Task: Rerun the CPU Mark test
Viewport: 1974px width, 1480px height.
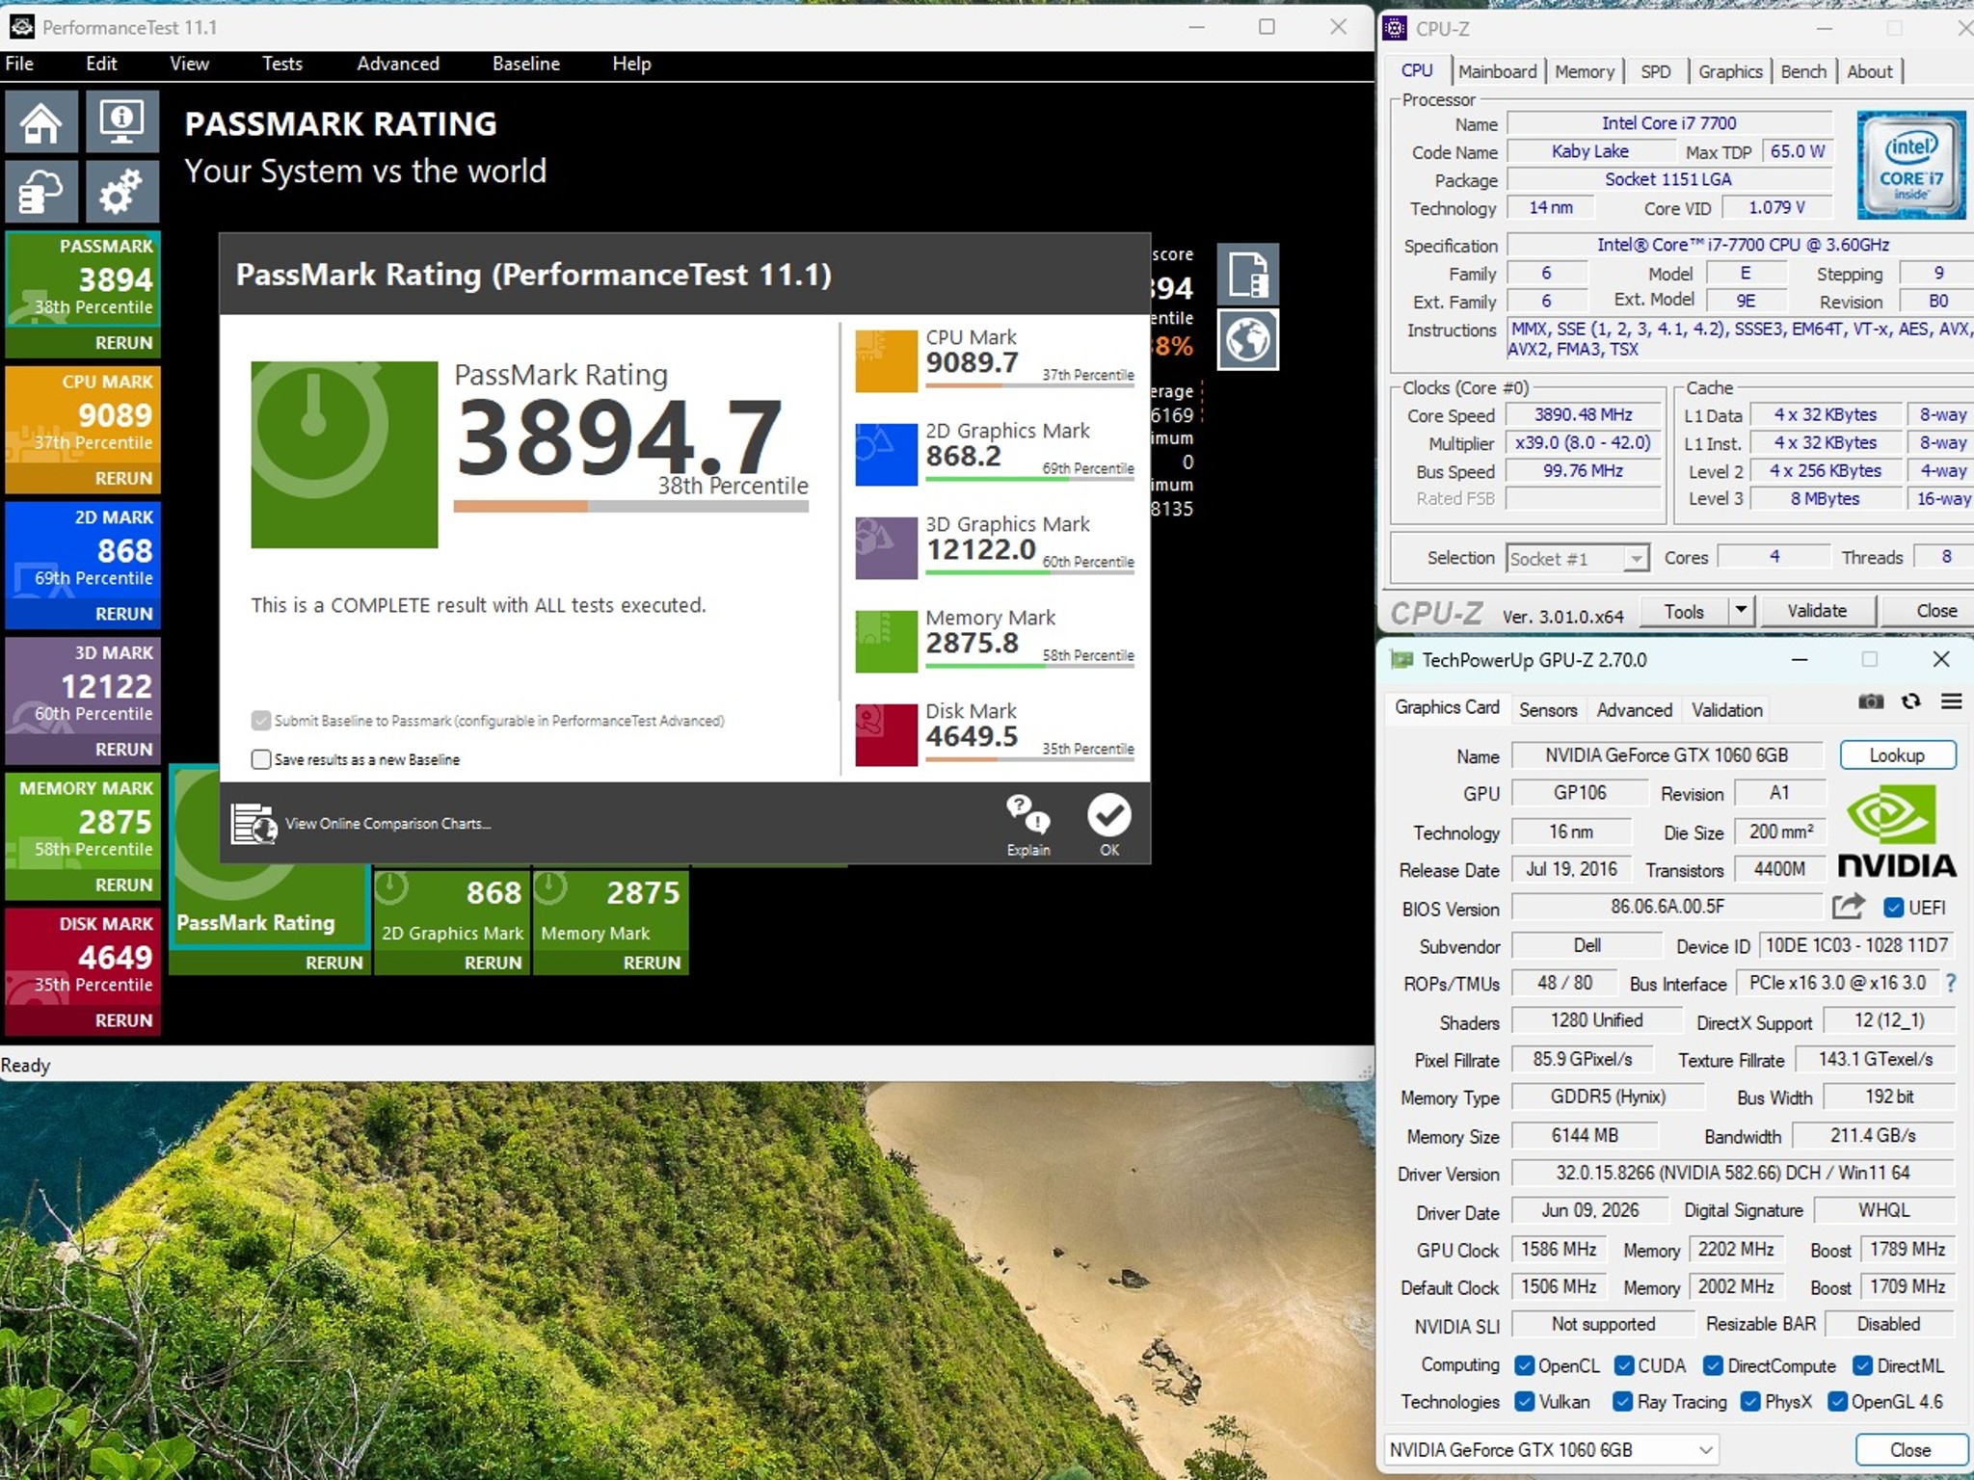Action: tap(123, 478)
